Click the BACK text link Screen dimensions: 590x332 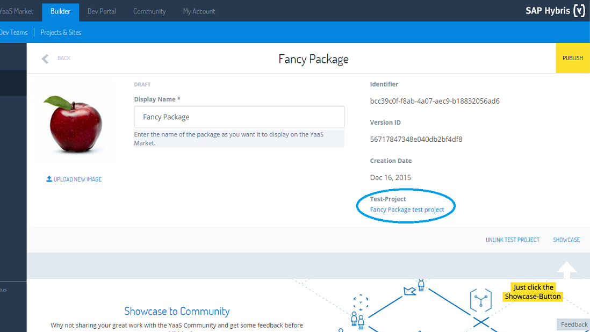coord(64,58)
